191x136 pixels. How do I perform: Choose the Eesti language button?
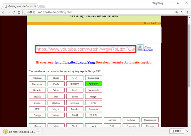pos(56,97)
